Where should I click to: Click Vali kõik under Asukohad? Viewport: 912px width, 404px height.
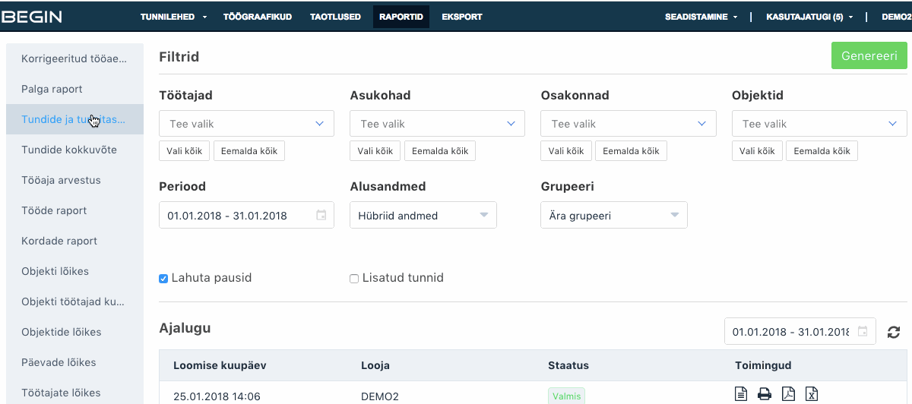pyautogui.click(x=375, y=151)
